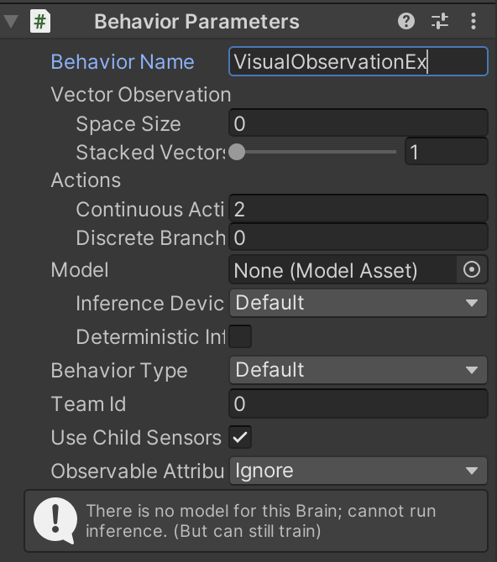Click the Team Id input field
This screenshot has height=562, width=497.
pos(358,403)
